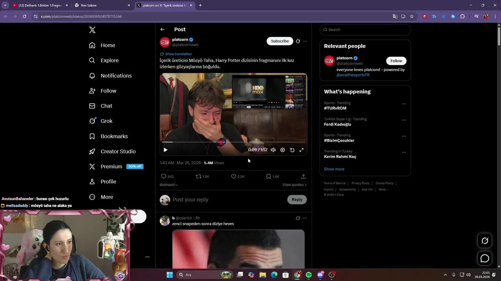Switch to the Yeni Sekme tab
The width and height of the screenshot is (501, 281).
tap(103, 5)
